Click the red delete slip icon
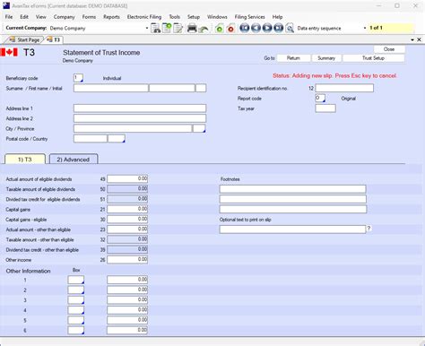This screenshot has height=346, width=425. coord(230,29)
